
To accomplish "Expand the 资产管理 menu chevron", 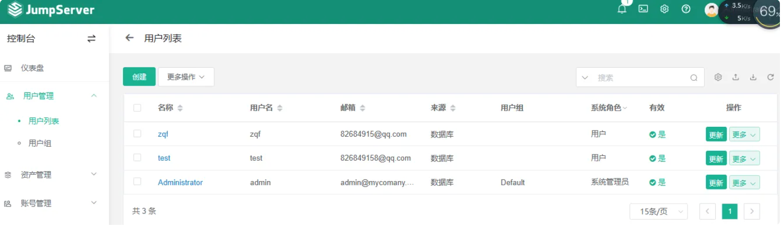I will [x=94, y=174].
